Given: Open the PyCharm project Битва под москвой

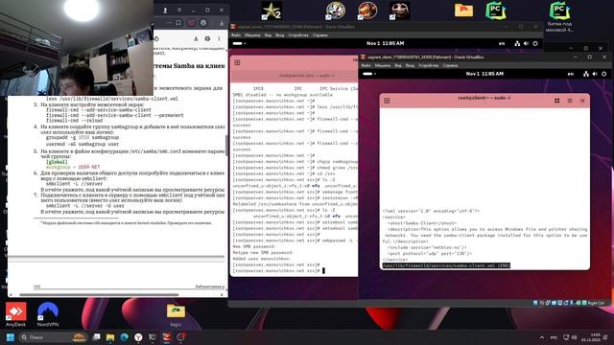Looking at the screenshot, I should coord(559,16).
